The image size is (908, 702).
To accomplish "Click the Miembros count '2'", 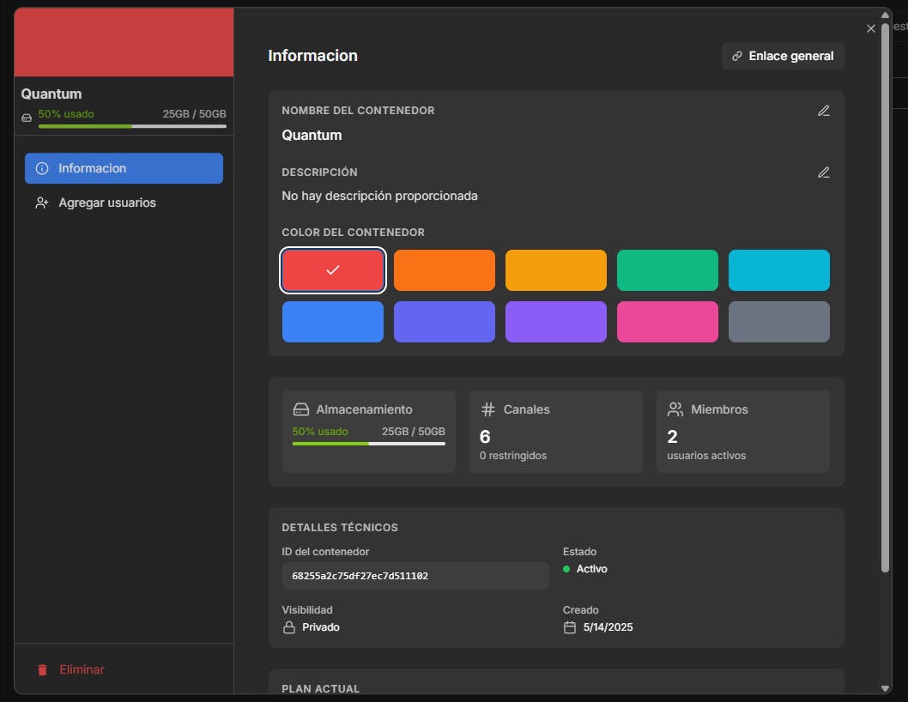I will point(672,437).
